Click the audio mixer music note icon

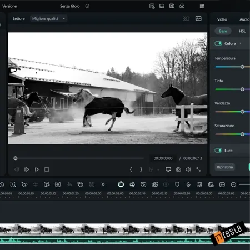pyautogui.click(x=199, y=184)
